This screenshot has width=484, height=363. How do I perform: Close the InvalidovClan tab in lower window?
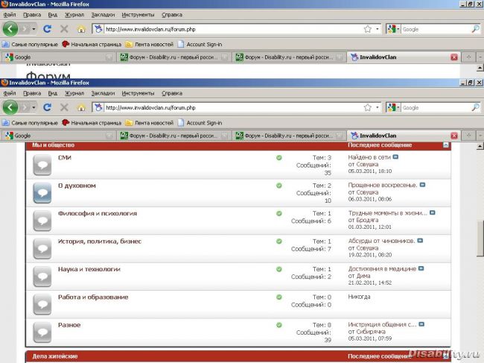453,136
